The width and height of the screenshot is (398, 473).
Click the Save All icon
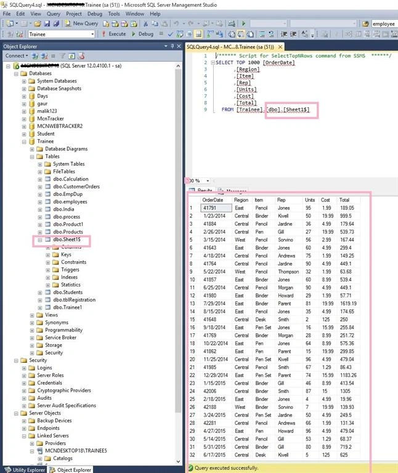click(56, 23)
